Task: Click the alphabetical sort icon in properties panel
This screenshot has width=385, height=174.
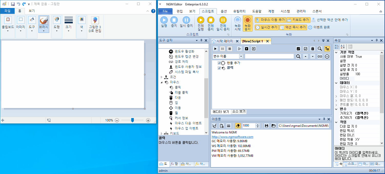Action: [343, 47]
